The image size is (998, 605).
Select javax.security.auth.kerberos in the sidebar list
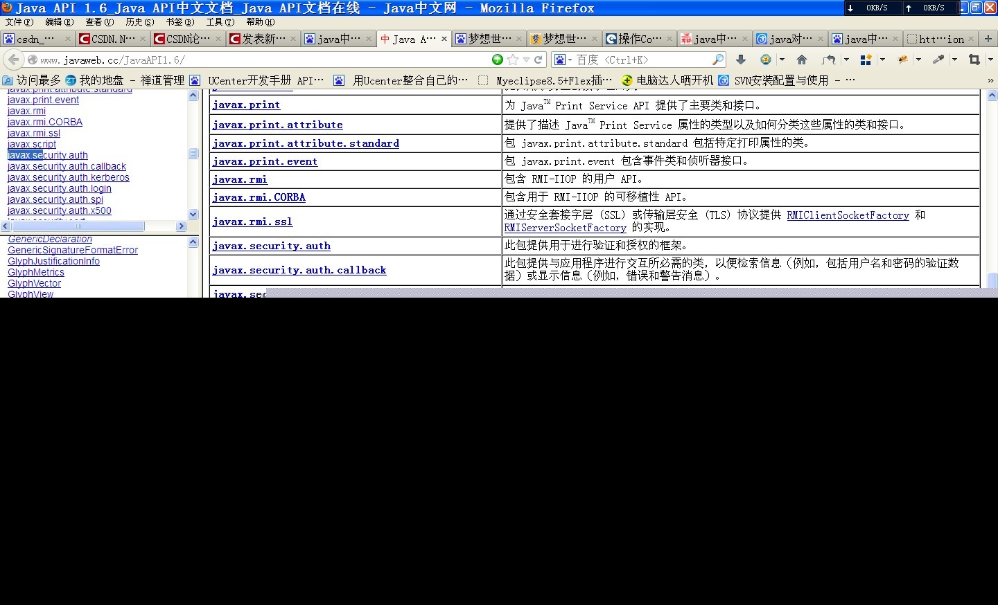pos(68,177)
